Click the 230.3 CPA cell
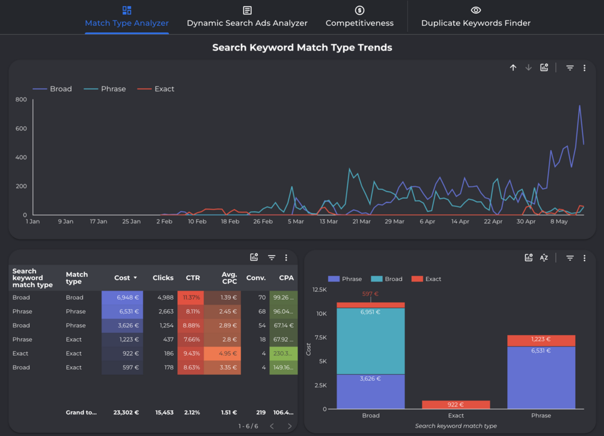This screenshot has width=604, height=436. tap(284, 353)
